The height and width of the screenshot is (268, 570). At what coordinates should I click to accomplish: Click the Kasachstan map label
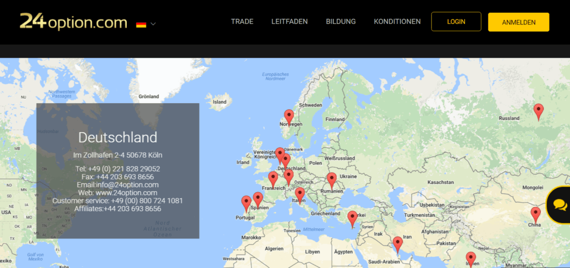coord(440,182)
